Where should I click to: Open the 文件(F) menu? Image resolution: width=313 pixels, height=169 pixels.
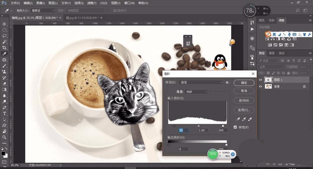15,3
